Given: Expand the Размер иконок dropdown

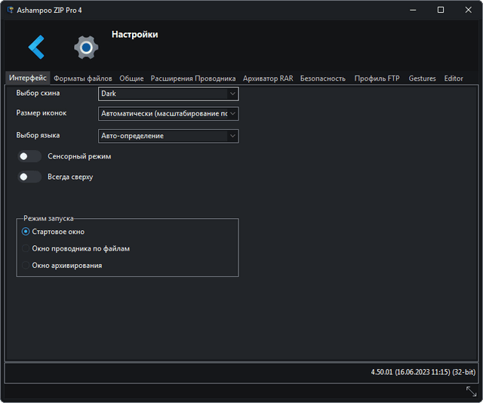Looking at the screenshot, I should (168, 114).
